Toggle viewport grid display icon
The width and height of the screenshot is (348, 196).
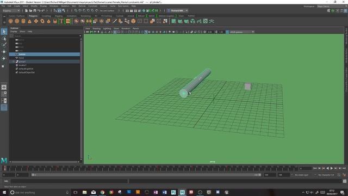point(115,32)
